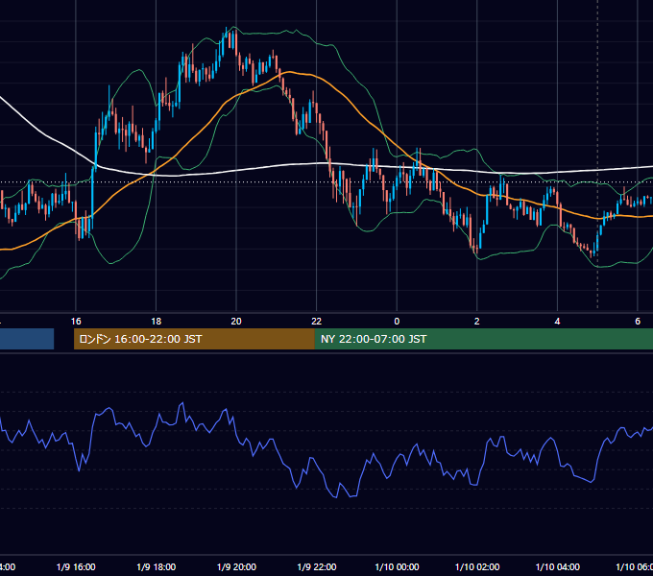Click hour label 20 on price chart axis
Image resolution: width=653 pixels, height=576 pixels.
click(236, 322)
